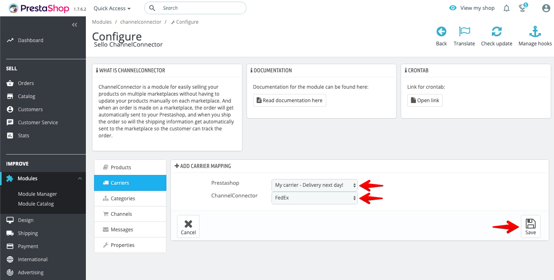The width and height of the screenshot is (554, 280).
Task: Click the Check update refresh icon
Action: [x=497, y=31]
